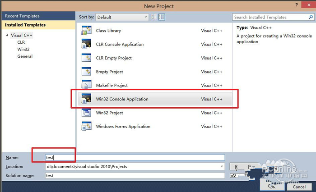This screenshot has height=192, width=316.
Task: Click the Windows Forms Application template icon
Action: 86,126
